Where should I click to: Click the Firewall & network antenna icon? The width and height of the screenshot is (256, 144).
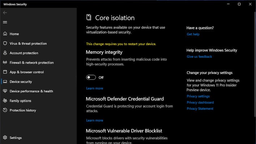pos(5,62)
